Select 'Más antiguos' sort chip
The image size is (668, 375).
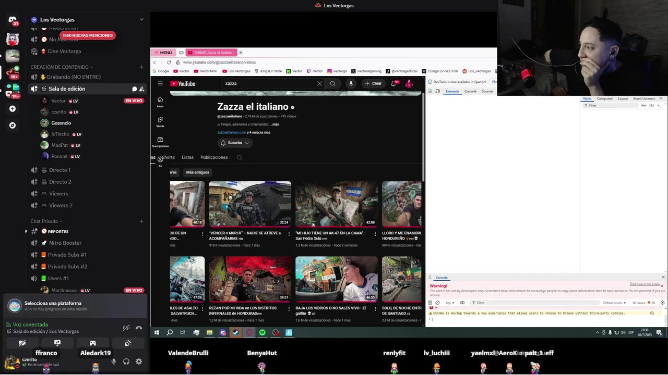197,172
